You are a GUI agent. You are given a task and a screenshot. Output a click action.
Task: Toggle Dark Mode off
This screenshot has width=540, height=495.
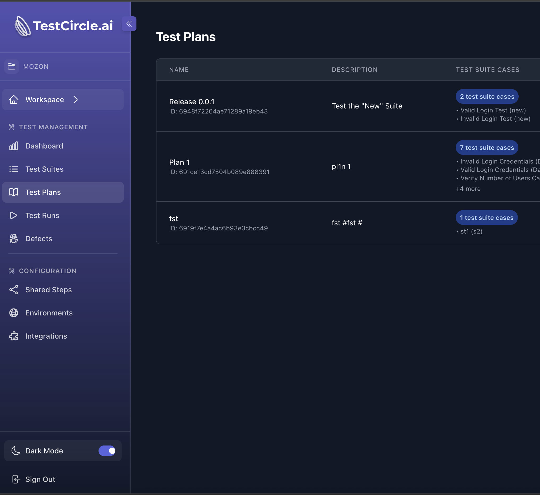[107, 451]
